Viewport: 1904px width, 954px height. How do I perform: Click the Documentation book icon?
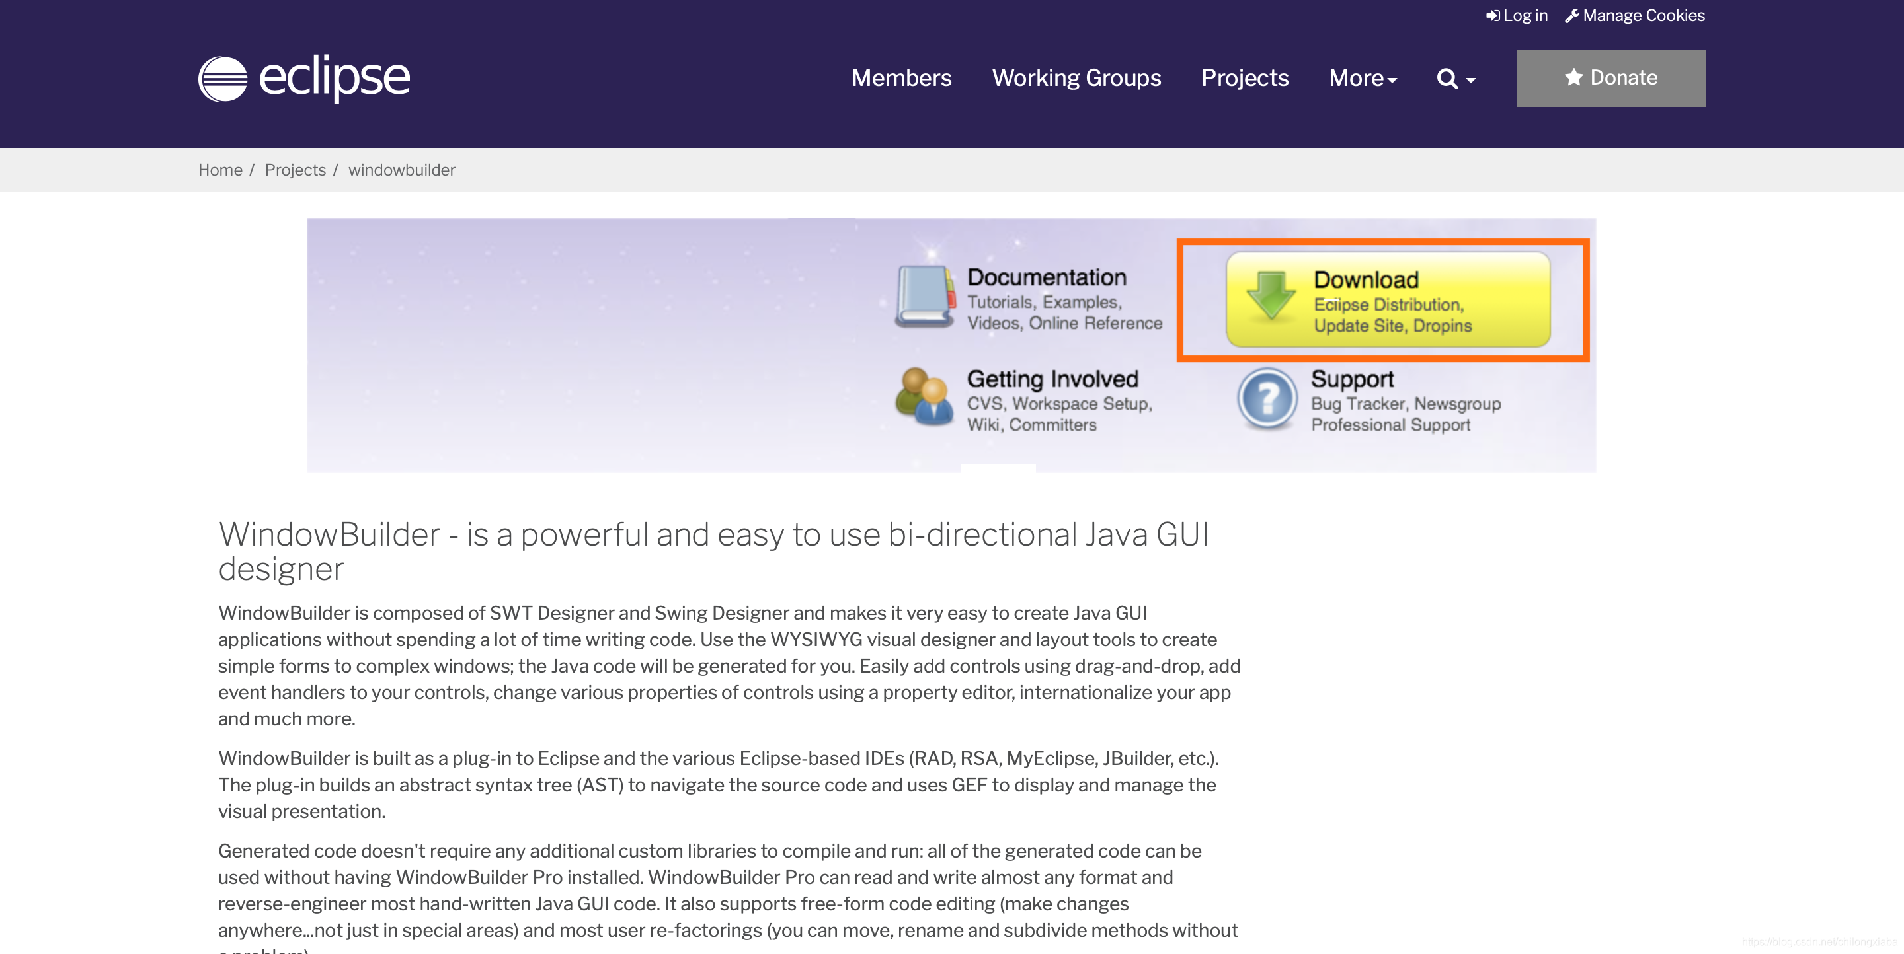(x=925, y=297)
